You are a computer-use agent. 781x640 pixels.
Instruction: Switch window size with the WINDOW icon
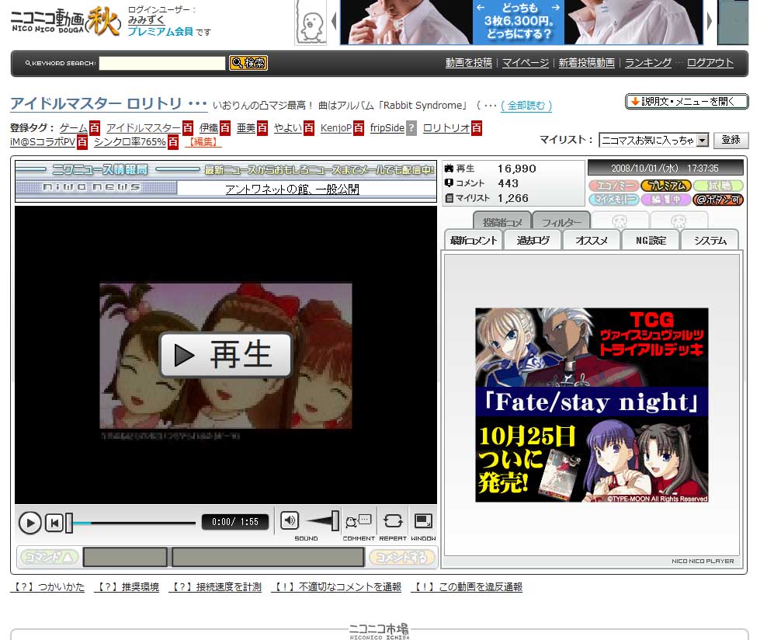click(423, 521)
